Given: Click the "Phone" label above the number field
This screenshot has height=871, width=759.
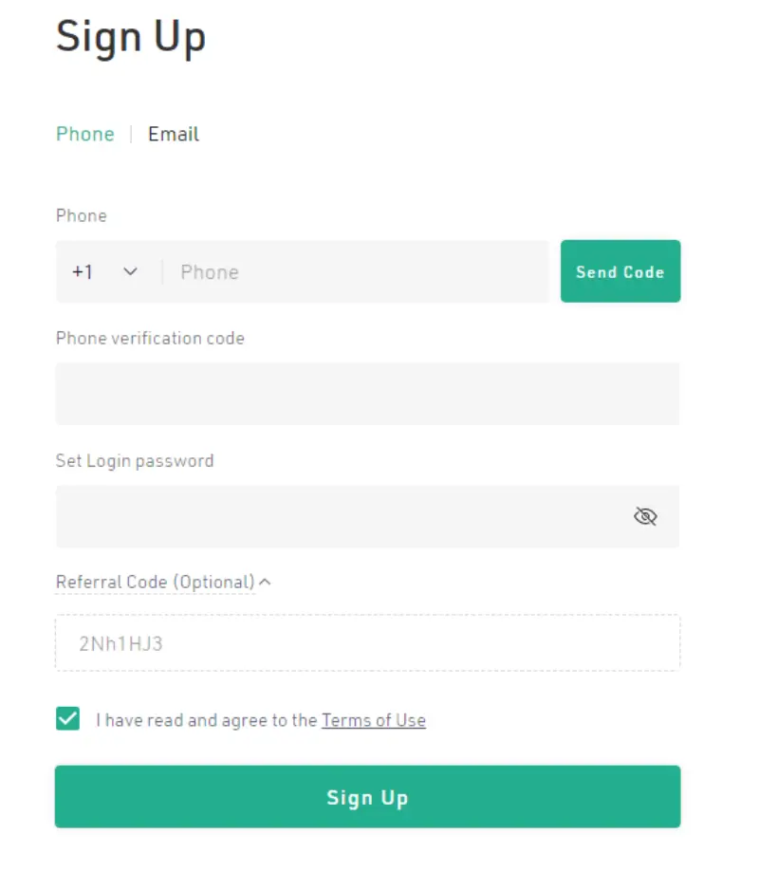Looking at the screenshot, I should point(82,215).
